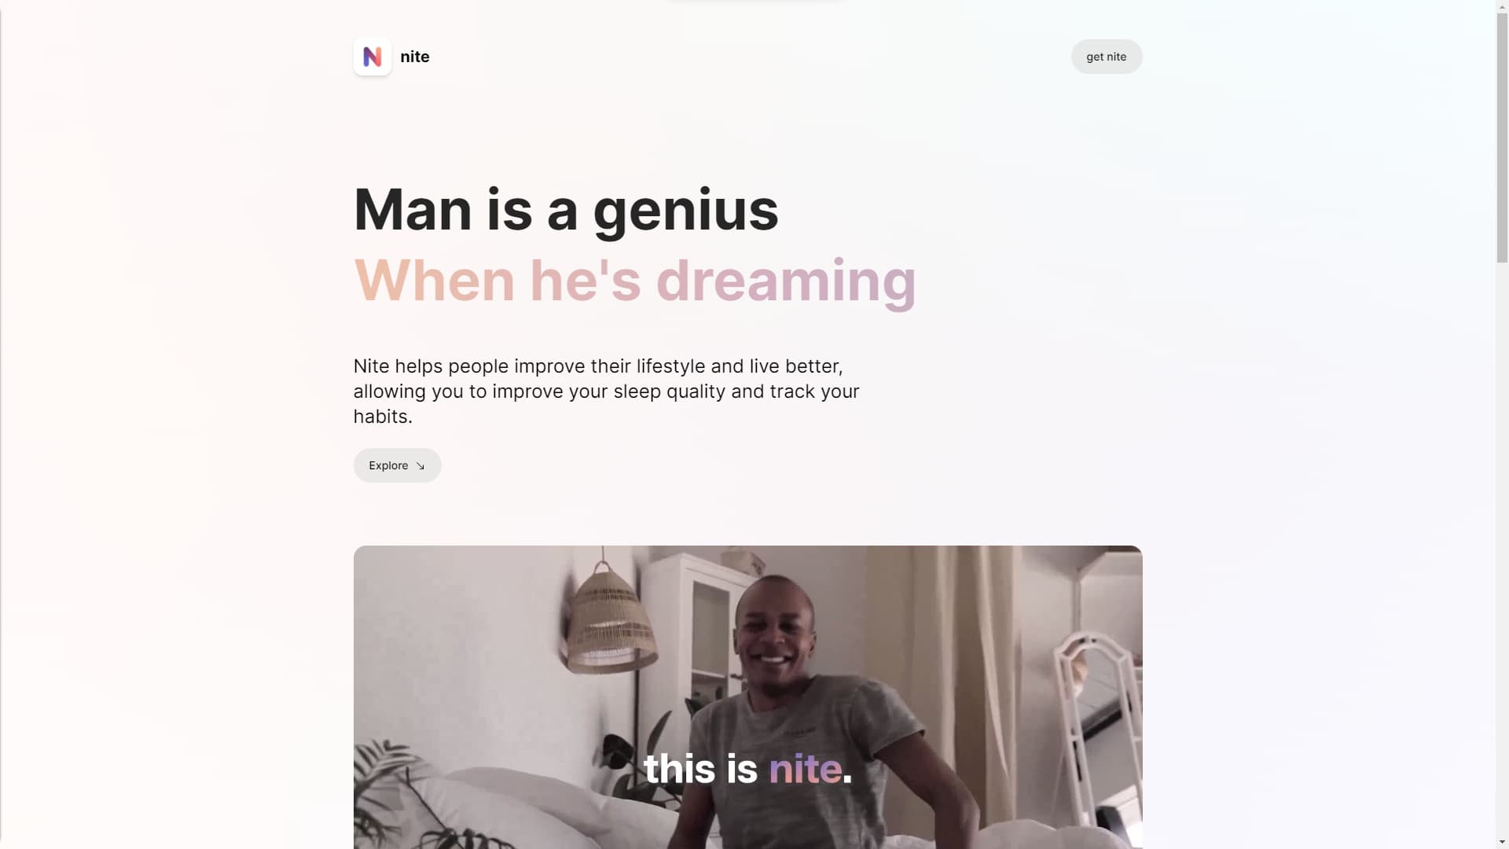Click the Nite description paragraph

point(606,391)
